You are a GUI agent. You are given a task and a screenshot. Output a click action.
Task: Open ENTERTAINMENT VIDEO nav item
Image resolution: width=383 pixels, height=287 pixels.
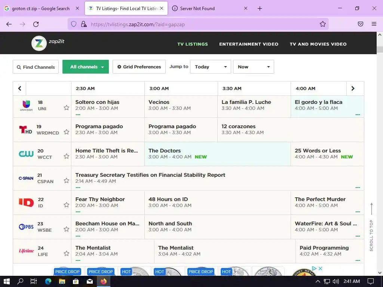249,44
